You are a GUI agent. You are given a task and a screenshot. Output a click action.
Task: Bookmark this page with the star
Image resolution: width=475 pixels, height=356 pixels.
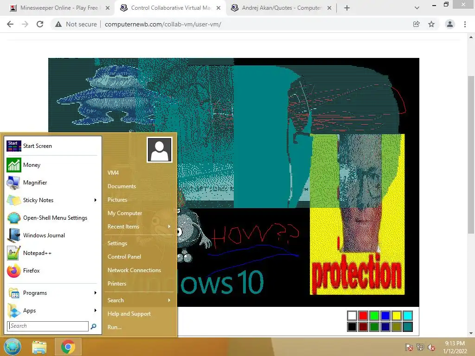point(431,24)
